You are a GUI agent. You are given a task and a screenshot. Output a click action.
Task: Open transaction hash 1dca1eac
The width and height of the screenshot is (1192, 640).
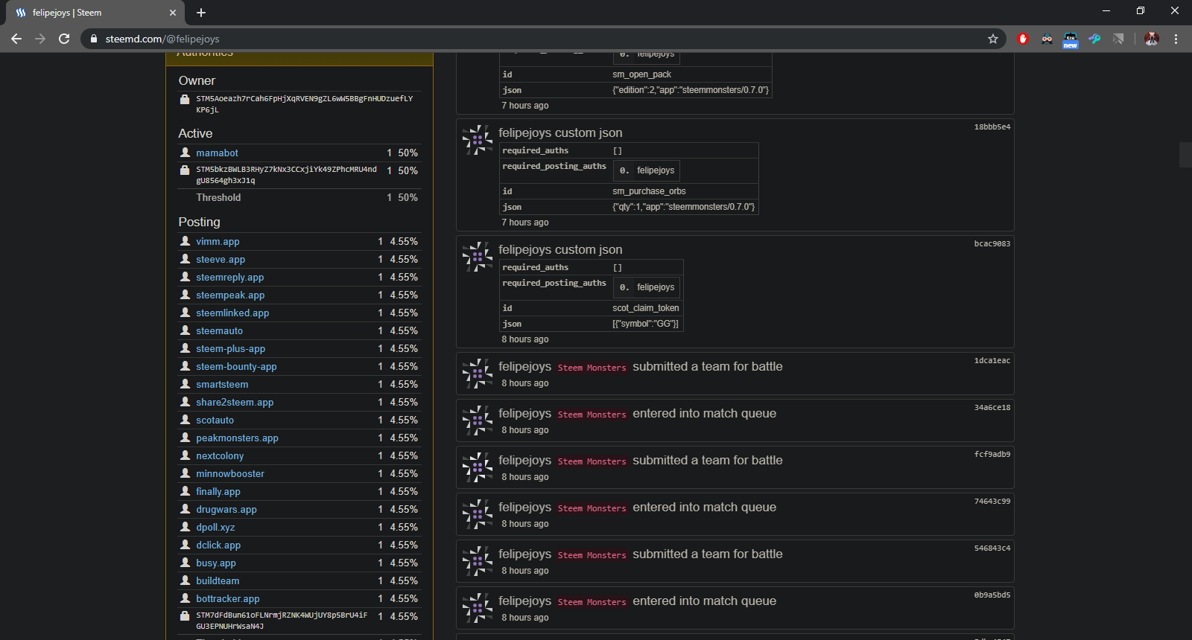coord(992,361)
